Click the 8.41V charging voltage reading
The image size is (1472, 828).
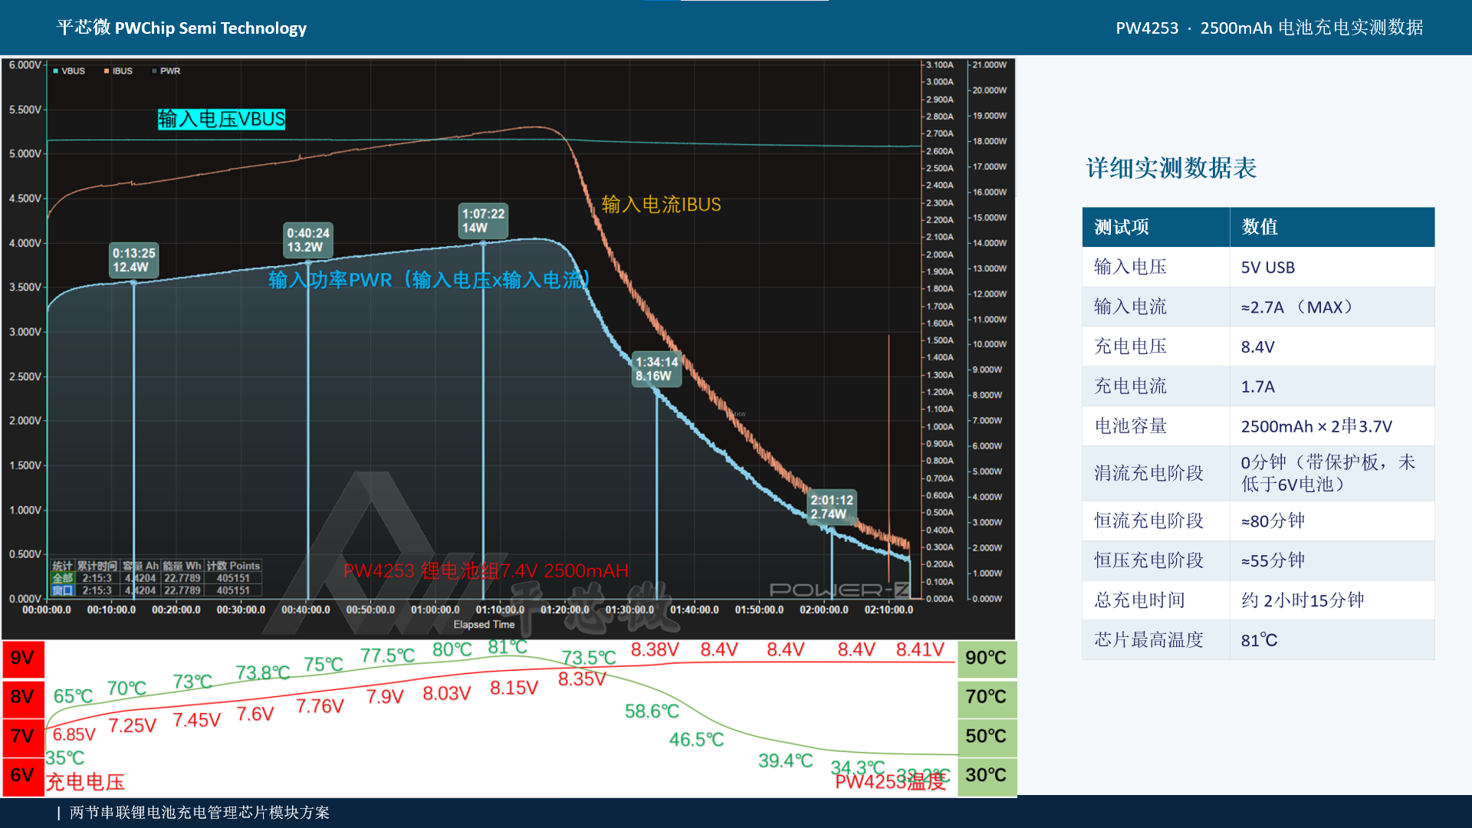920,650
